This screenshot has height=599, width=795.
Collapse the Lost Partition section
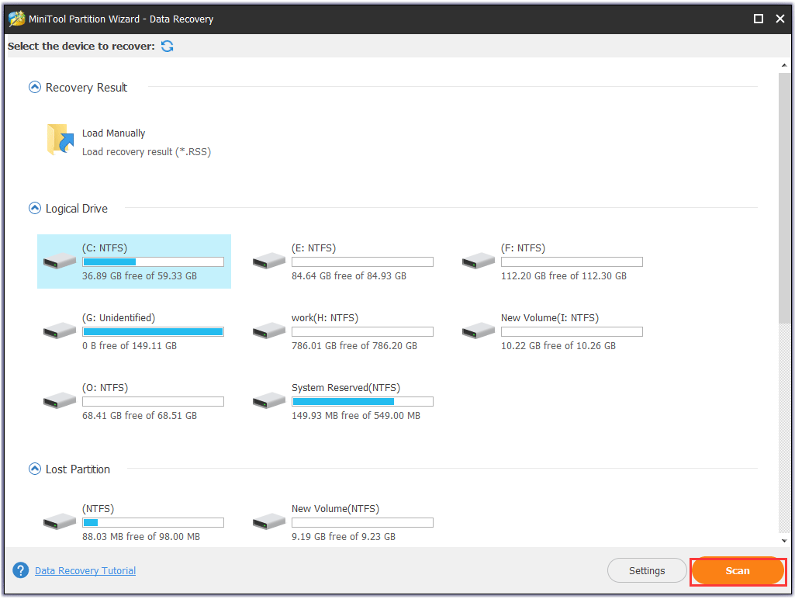click(34, 469)
